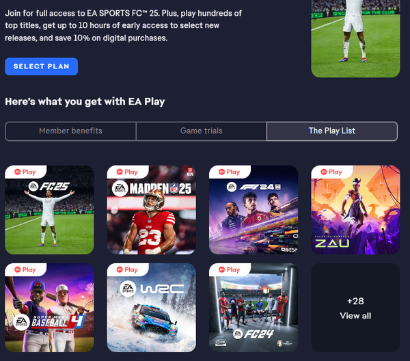The width and height of the screenshot is (410, 361).
Task: Open the Super Mega Baseball 4 tile
Action: [x=49, y=308]
